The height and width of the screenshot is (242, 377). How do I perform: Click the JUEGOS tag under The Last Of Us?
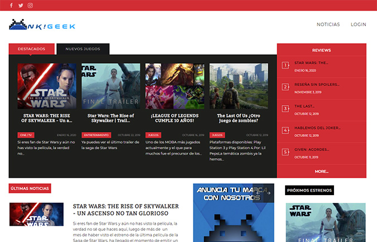point(217,135)
